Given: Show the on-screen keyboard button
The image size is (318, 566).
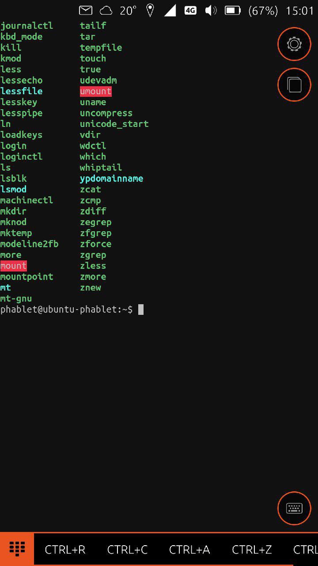Looking at the screenshot, I should (294, 508).
